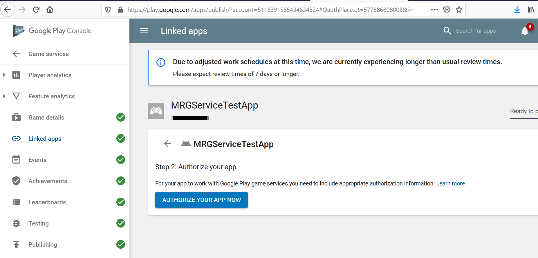Open Feature analytics menu item
This screenshot has height=258, width=538.
[52, 96]
